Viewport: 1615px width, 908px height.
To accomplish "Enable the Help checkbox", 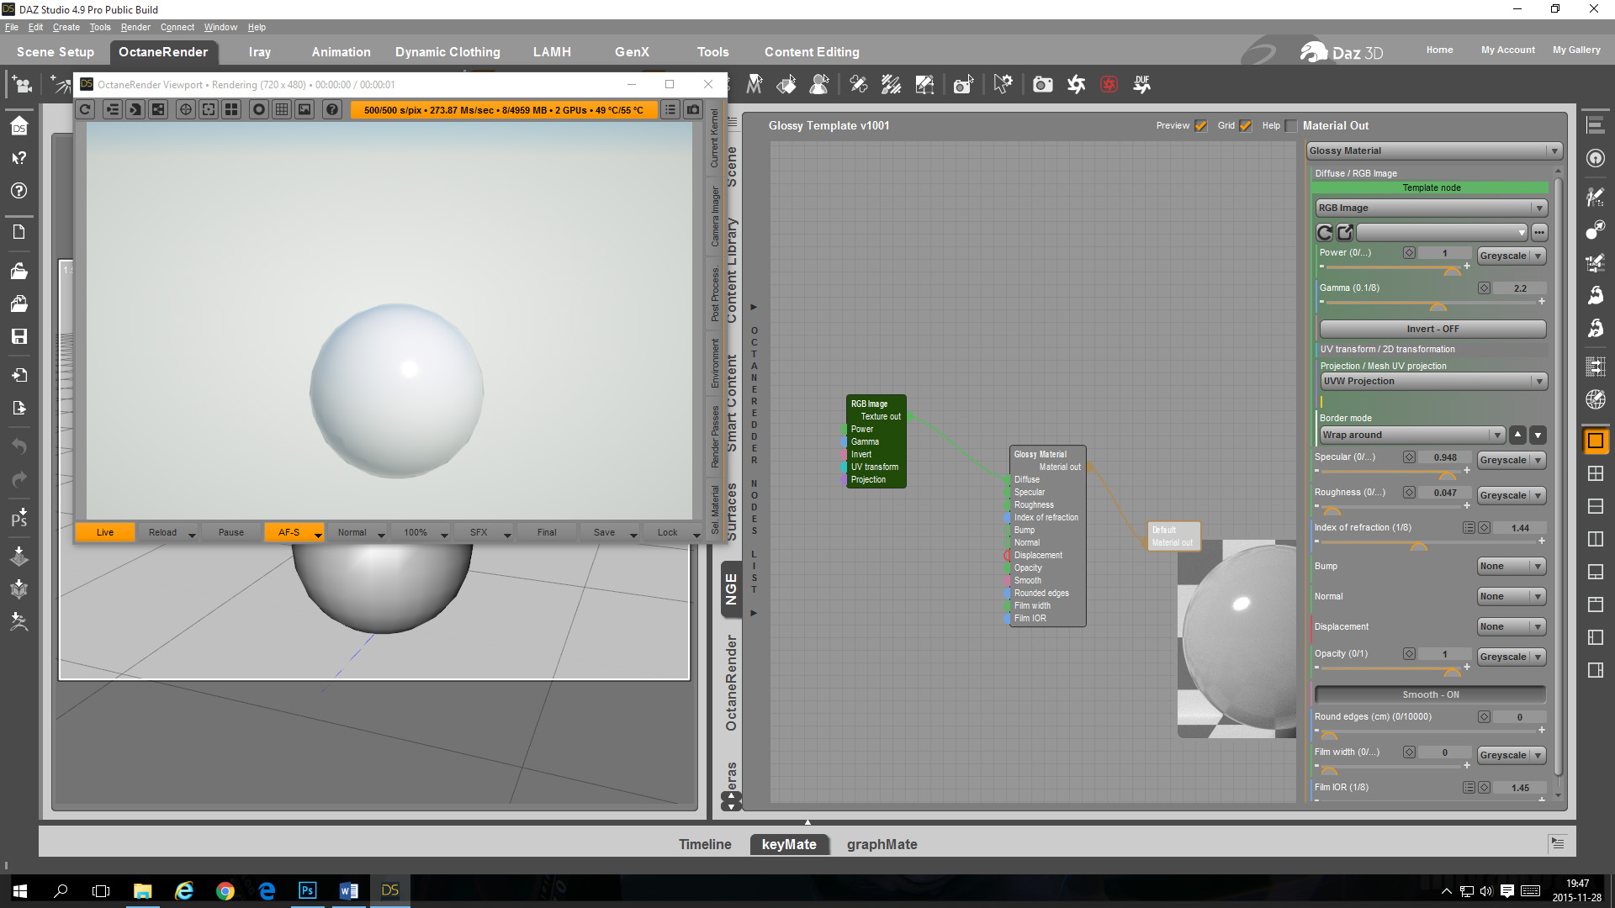I will pyautogui.click(x=1291, y=126).
